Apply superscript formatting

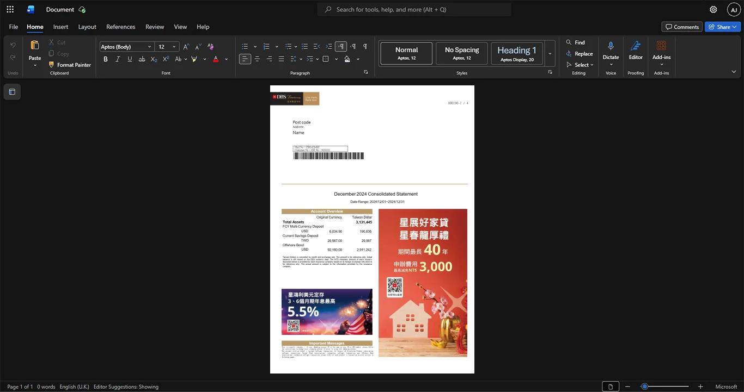click(x=166, y=59)
